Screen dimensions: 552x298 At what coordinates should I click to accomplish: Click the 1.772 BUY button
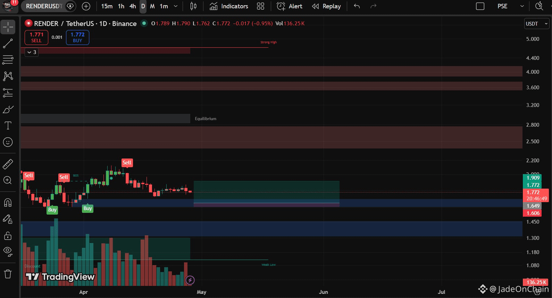(77, 37)
